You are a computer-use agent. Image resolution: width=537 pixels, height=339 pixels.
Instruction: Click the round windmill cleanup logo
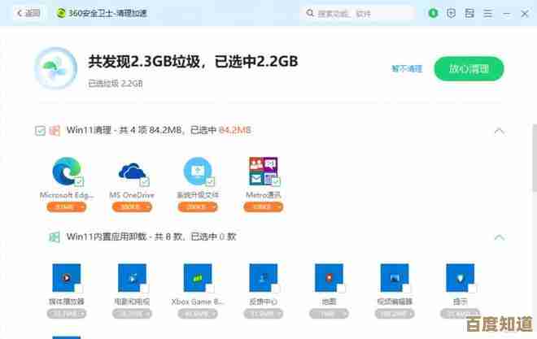coord(56,68)
